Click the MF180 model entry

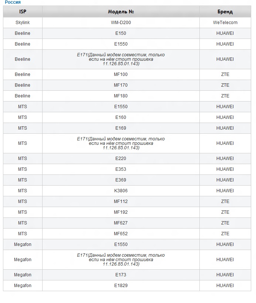tap(121, 96)
